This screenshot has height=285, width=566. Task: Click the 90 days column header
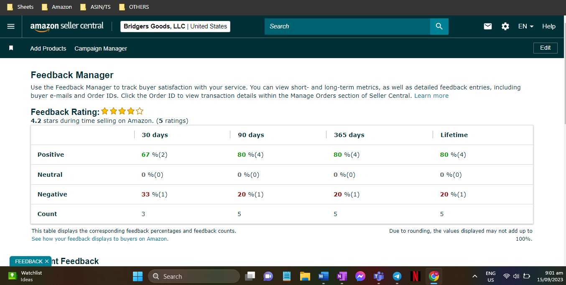251,135
